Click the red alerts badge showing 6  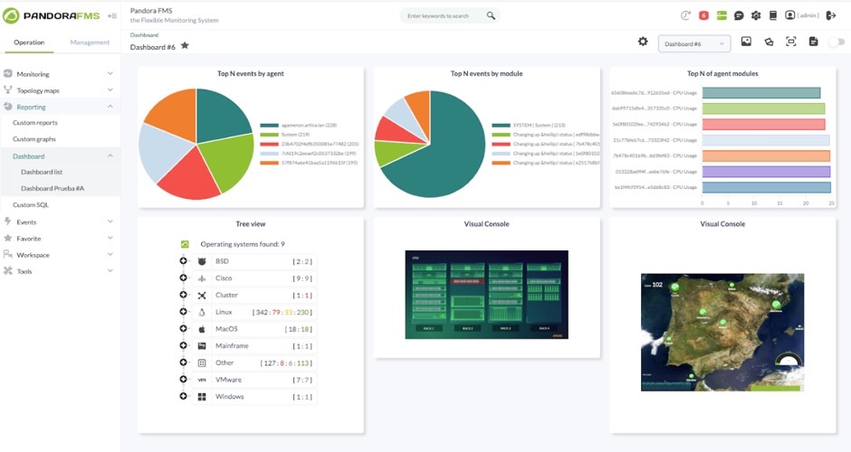[703, 15]
